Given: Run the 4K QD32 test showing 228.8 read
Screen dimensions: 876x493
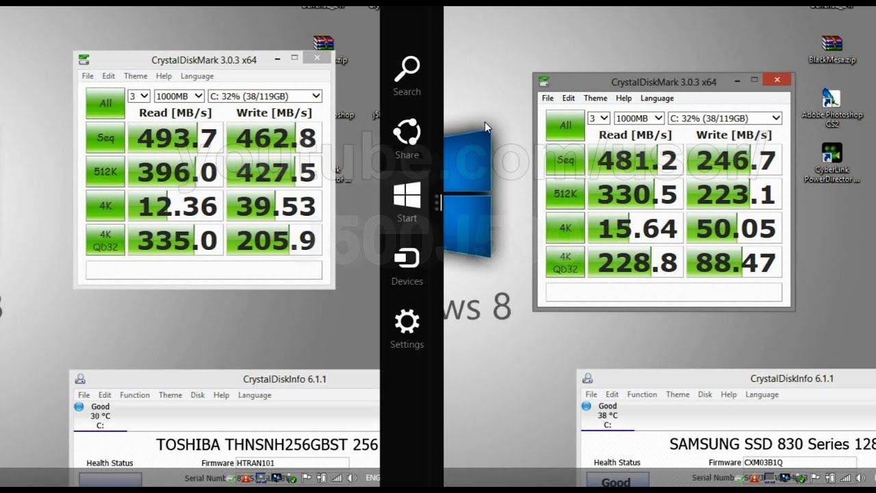Looking at the screenshot, I should click(x=565, y=262).
